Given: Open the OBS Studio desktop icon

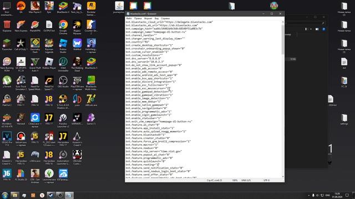Looking at the screenshot, I should (x=63, y=82).
